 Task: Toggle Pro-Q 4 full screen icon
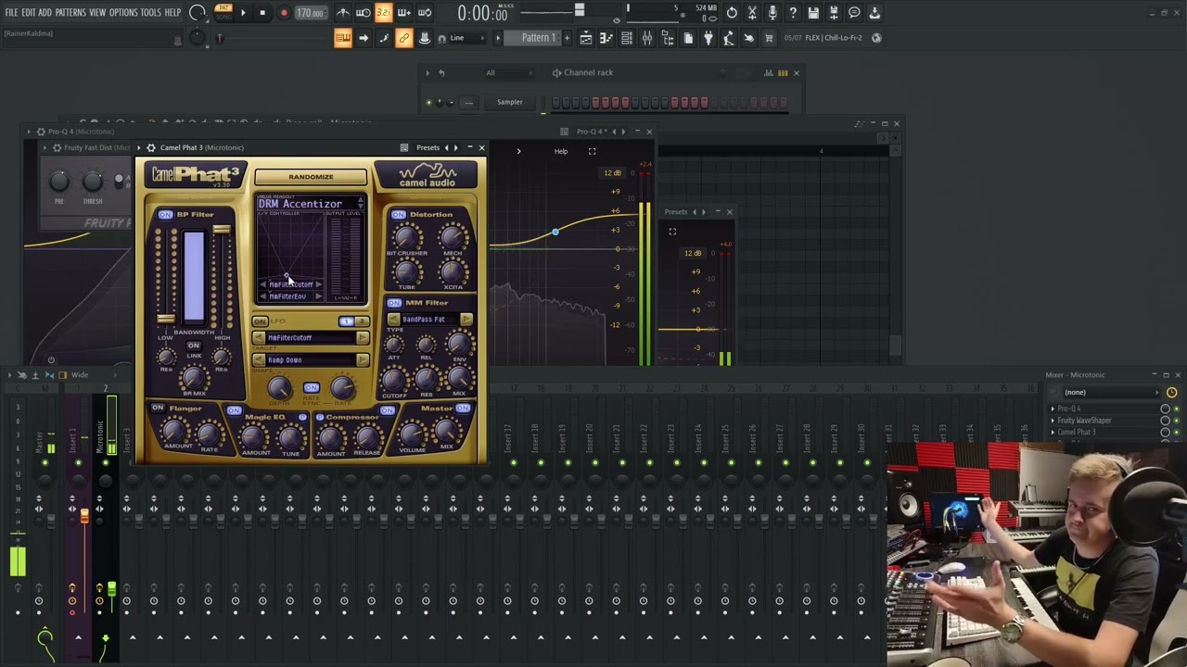click(x=592, y=152)
